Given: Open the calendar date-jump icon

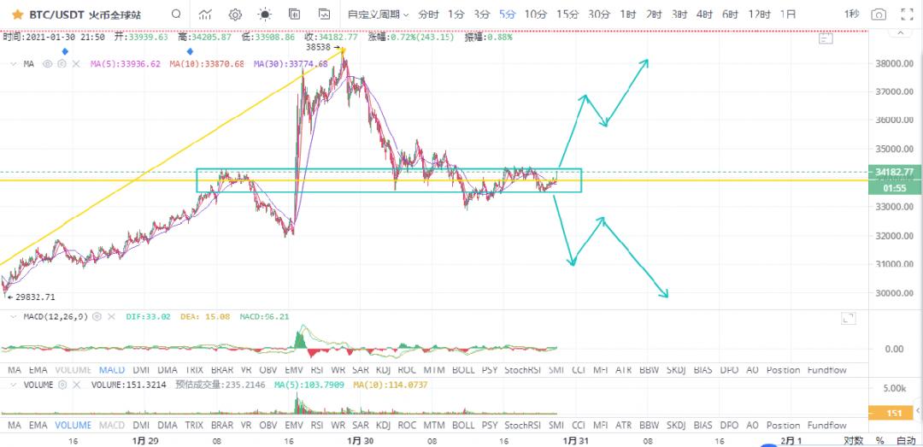Looking at the screenshot, I should 826,39.
